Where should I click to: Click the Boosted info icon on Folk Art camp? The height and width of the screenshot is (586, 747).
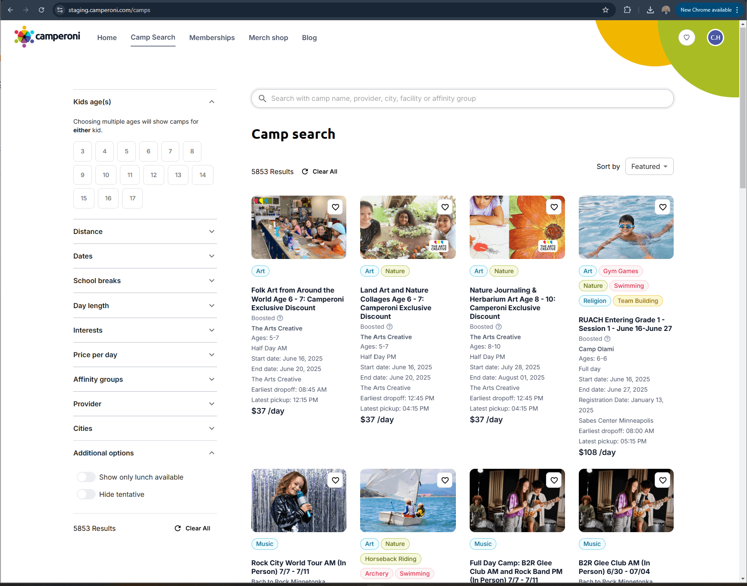[280, 318]
